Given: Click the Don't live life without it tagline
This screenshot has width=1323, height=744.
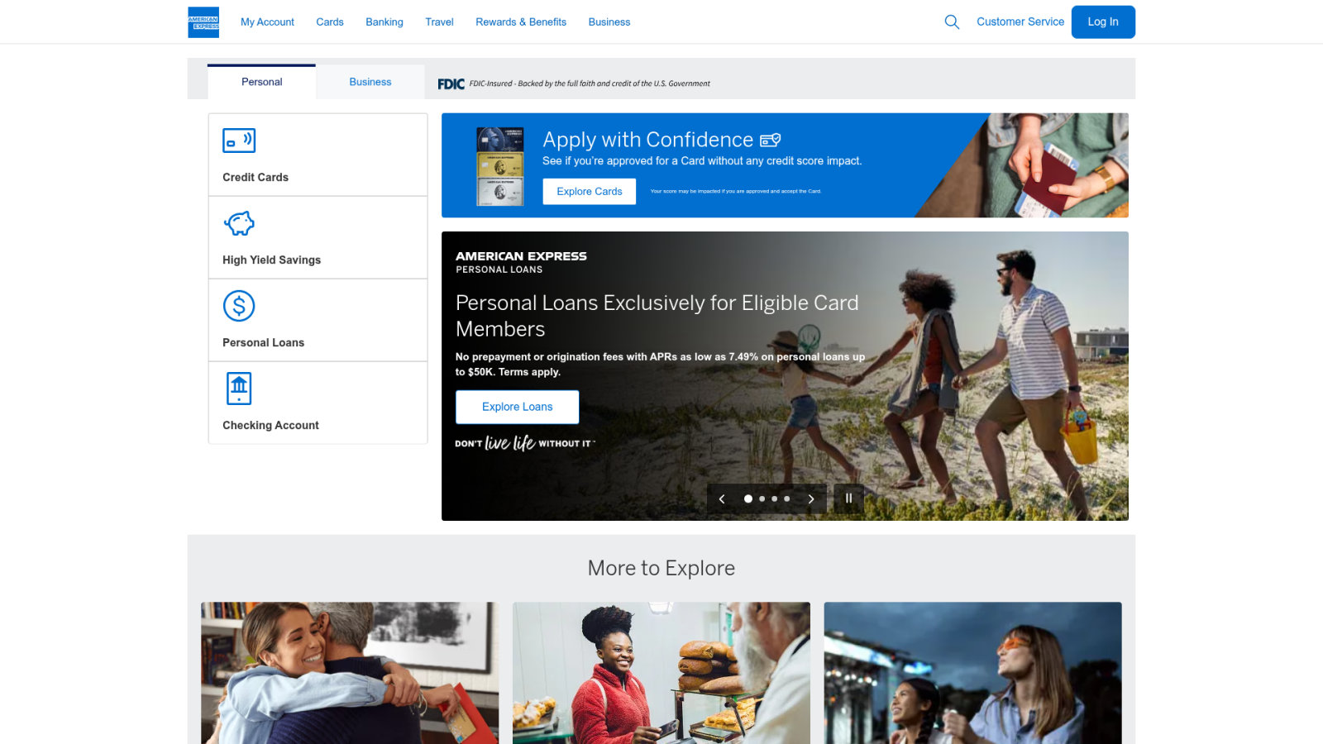Looking at the screenshot, I should (525, 443).
